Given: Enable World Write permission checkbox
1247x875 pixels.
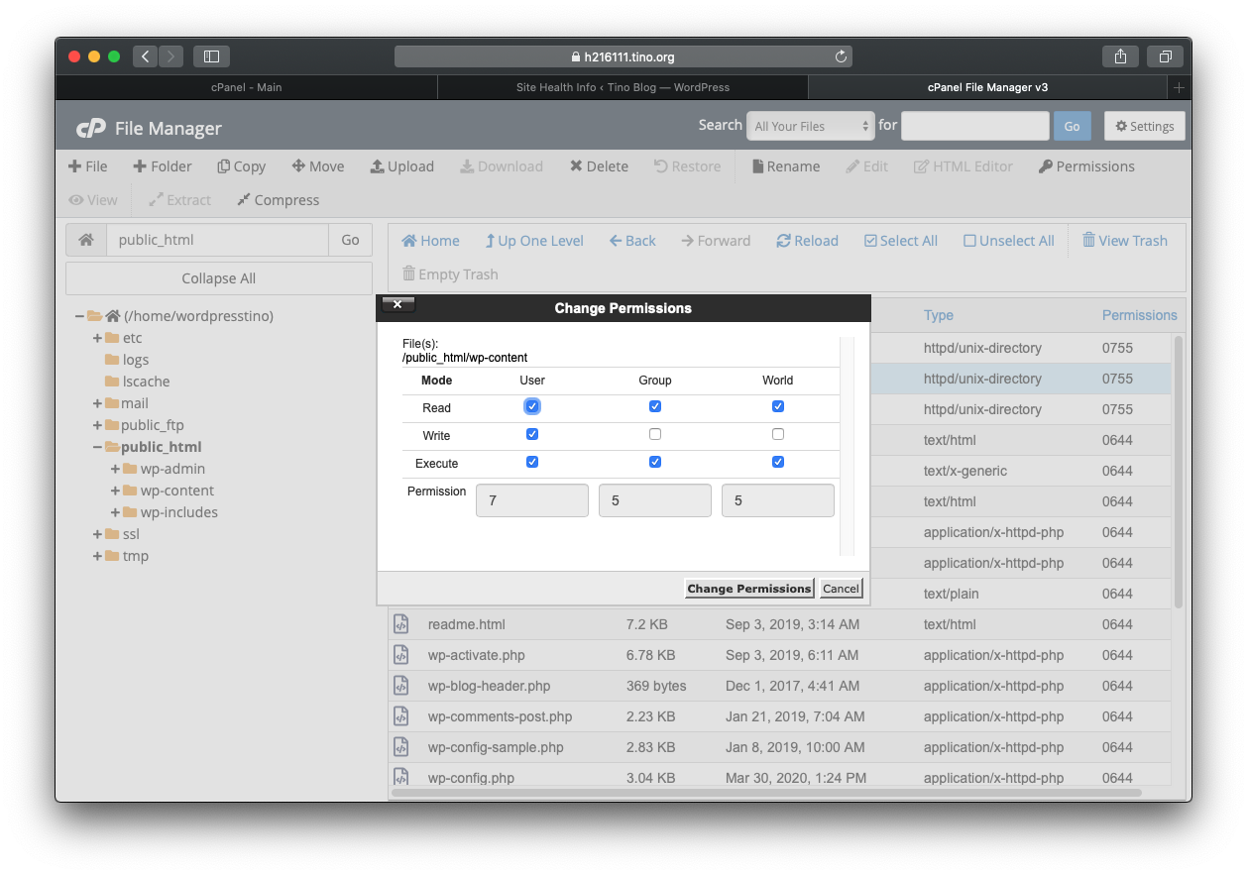Looking at the screenshot, I should [x=778, y=434].
